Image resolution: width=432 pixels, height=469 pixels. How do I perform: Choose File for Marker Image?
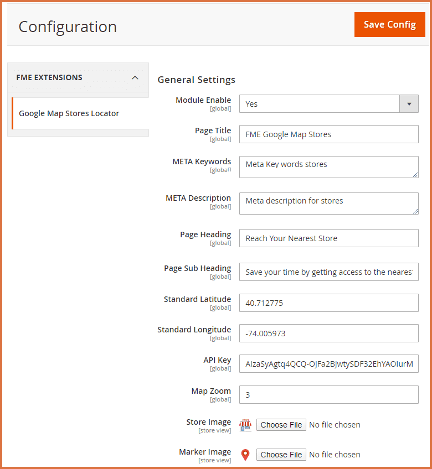coord(281,455)
